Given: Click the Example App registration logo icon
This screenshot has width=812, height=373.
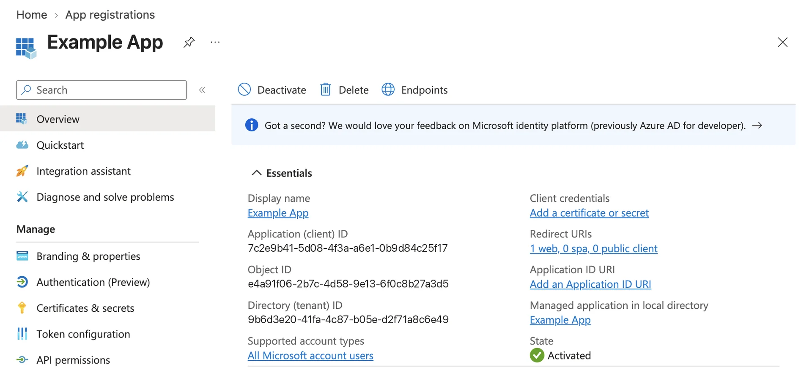Looking at the screenshot, I should click(x=26, y=48).
